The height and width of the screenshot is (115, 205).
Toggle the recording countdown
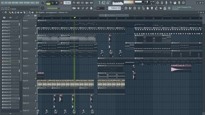point(83,3)
